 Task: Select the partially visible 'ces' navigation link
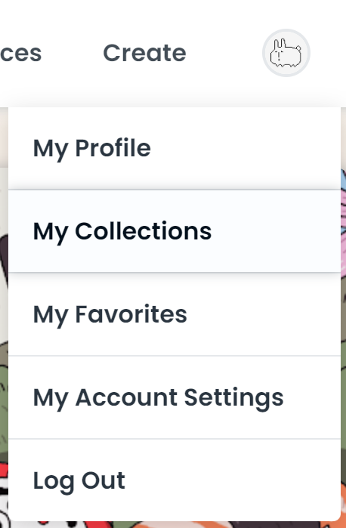click(20, 53)
